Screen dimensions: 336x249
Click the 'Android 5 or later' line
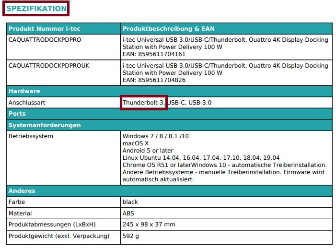coord(148,151)
